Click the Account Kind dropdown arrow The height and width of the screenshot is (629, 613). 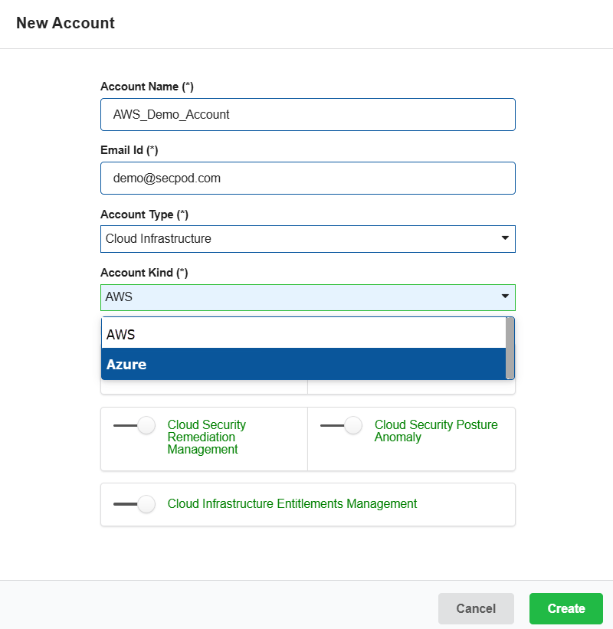[x=505, y=296]
